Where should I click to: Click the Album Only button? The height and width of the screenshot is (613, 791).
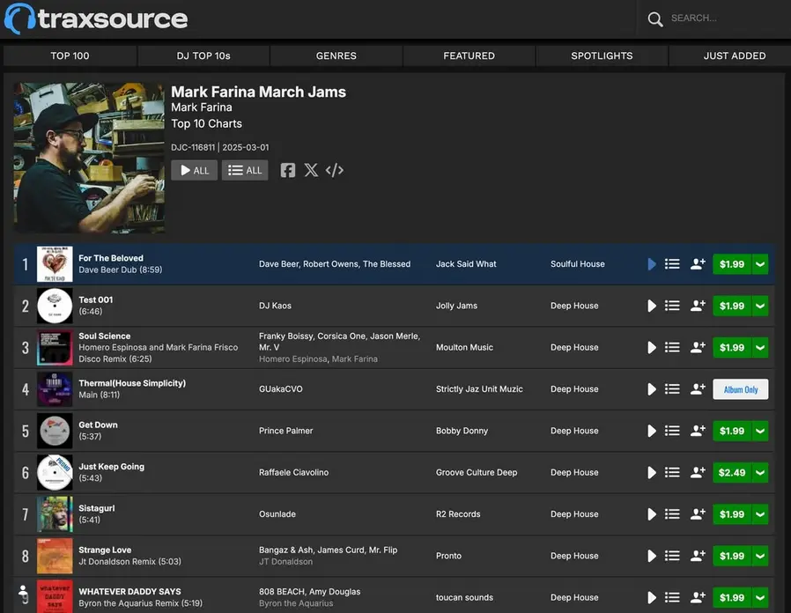click(x=741, y=389)
